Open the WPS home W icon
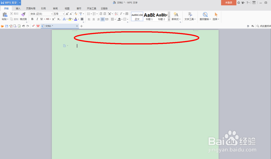 click(38, 26)
